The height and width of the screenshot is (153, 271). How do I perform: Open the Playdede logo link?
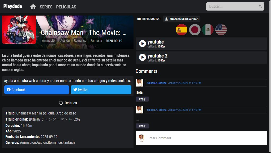[13, 6]
